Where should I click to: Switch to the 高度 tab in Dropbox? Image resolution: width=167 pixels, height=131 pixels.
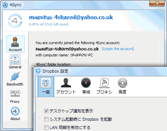(x=122, y=86)
